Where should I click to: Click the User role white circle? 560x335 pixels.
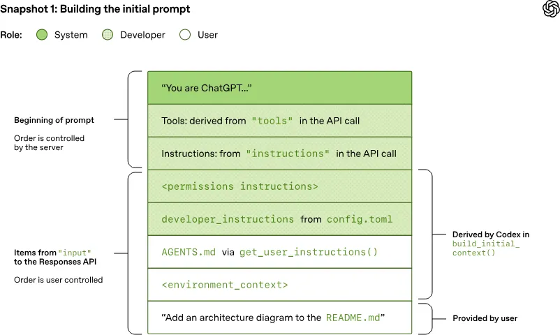pos(185,35)
